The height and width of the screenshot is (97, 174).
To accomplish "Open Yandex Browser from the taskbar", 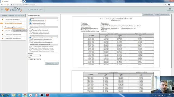I will click(x=30, y=95).
